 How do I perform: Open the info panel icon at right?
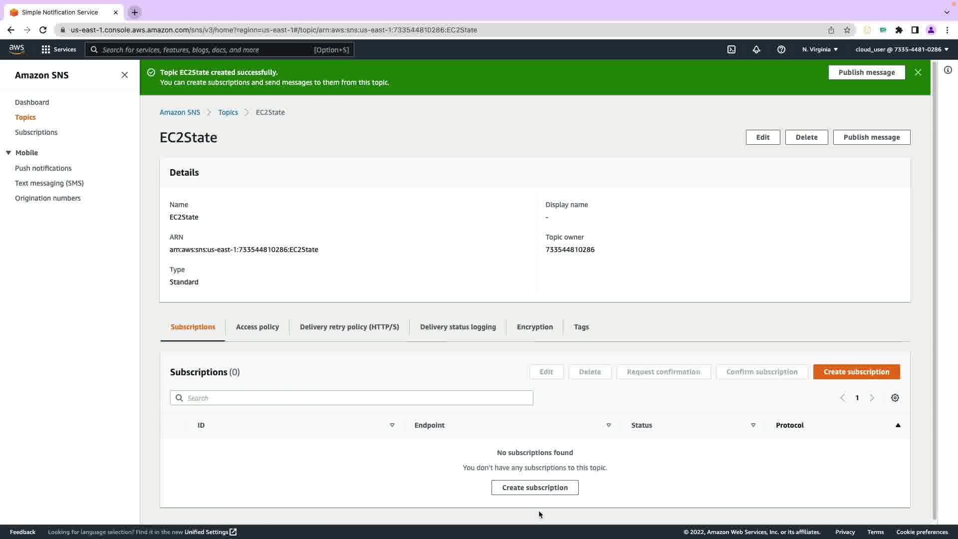[x=948, y=70]
